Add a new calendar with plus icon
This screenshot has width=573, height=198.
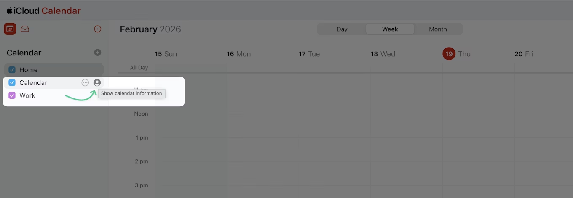coord(98,53)
